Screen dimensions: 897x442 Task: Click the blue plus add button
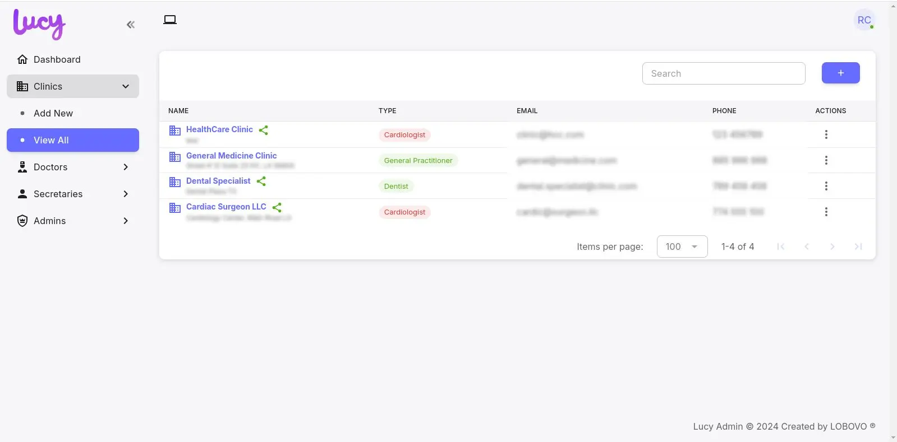pos(840,73)
